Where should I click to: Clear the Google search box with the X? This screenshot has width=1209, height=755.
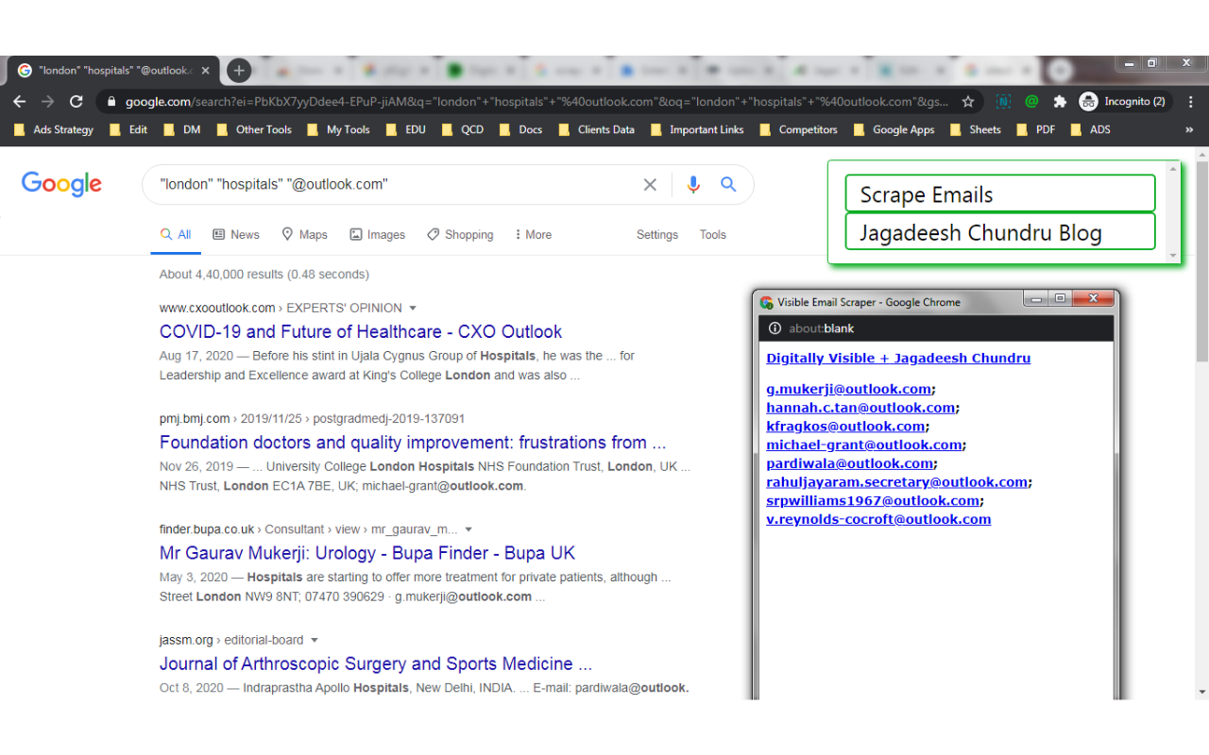click(x=650, y=185)
